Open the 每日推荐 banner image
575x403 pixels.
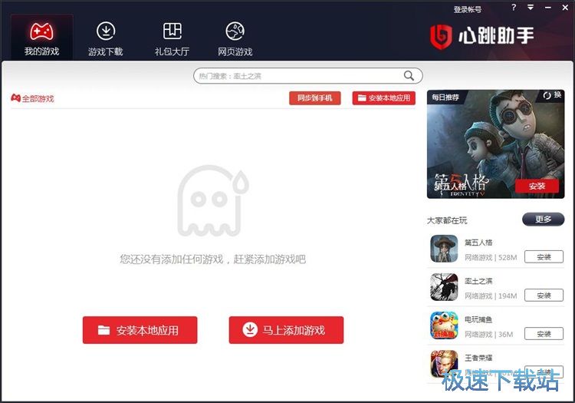click(495, 144)
